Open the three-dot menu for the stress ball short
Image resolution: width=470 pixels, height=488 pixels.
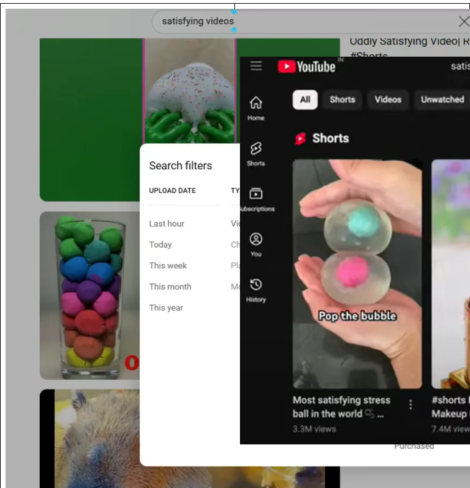click(410, 405)
